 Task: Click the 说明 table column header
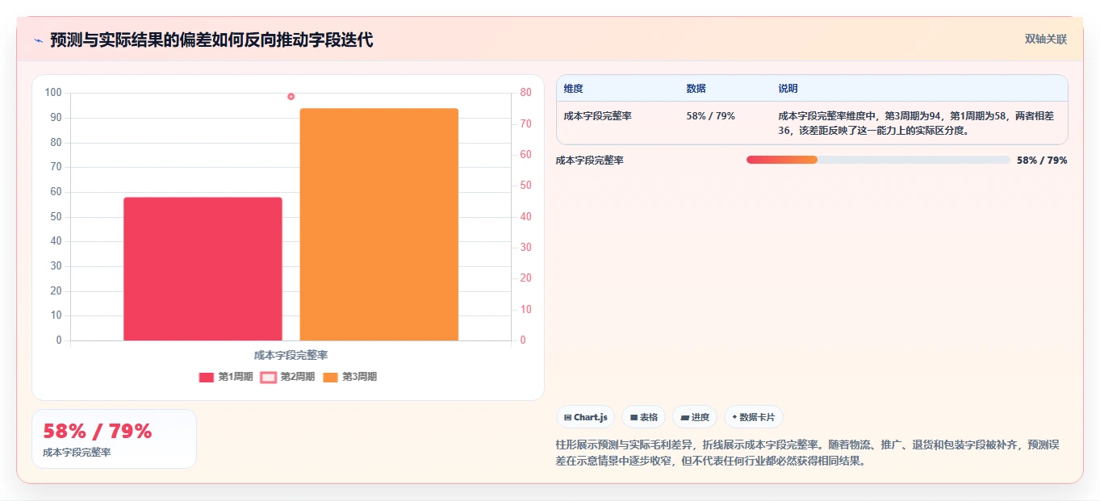(788, 89)
